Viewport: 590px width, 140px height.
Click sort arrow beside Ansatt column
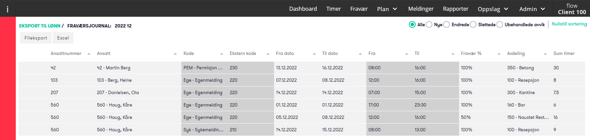[x=175, y=54]
